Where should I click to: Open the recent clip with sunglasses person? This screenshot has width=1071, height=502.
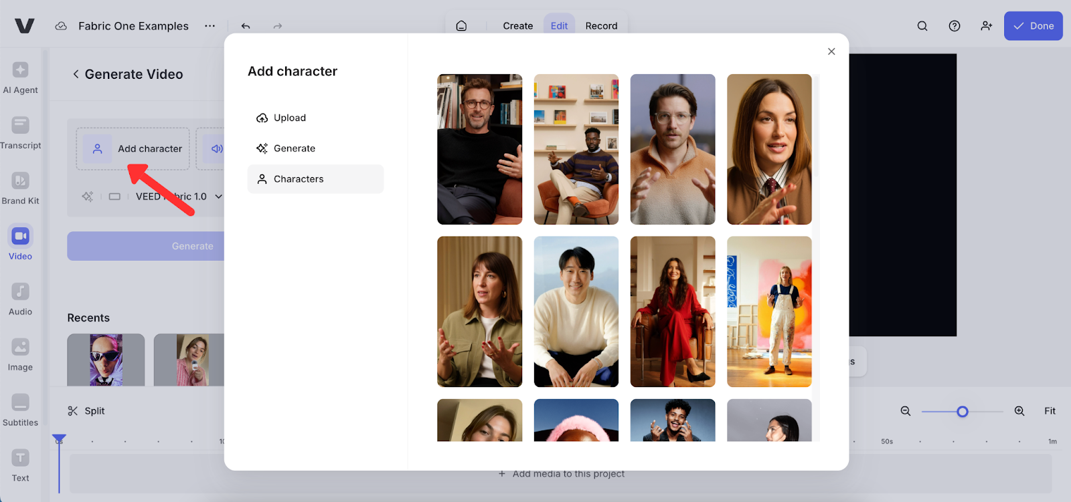coord(106,360)
